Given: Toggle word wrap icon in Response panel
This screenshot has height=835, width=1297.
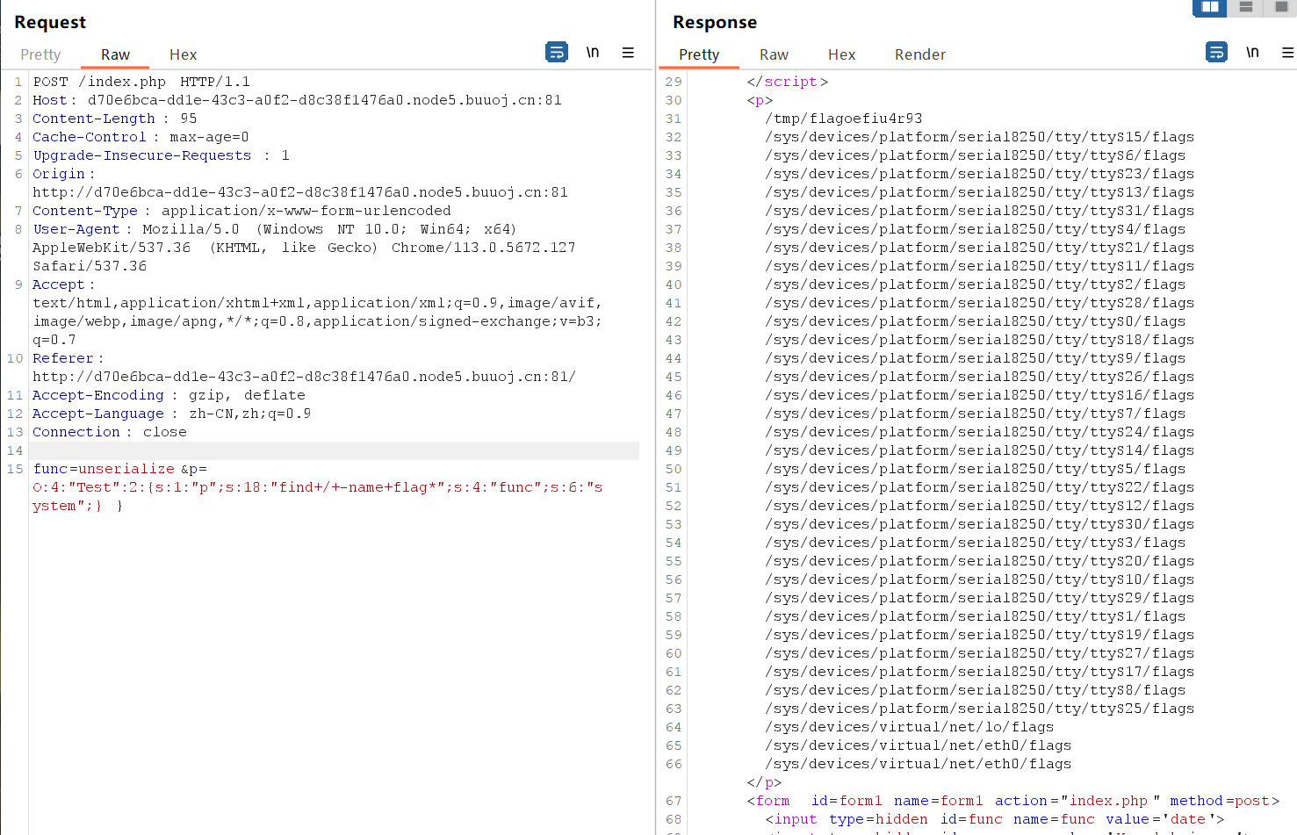Looking at the screenshot, I should [x=1217, y=53].
